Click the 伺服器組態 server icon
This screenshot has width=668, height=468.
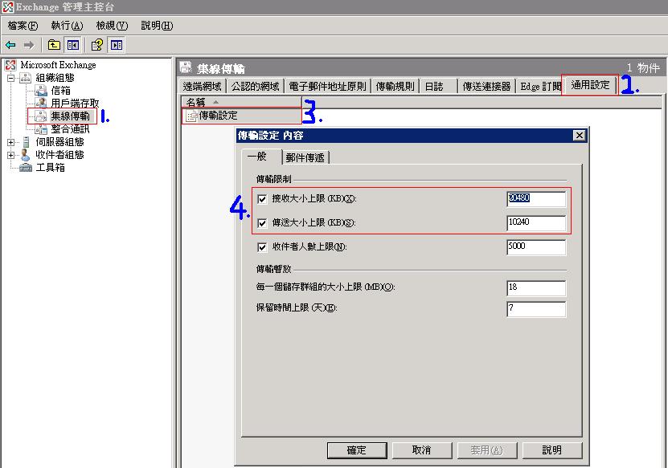(x=26, y=141)
